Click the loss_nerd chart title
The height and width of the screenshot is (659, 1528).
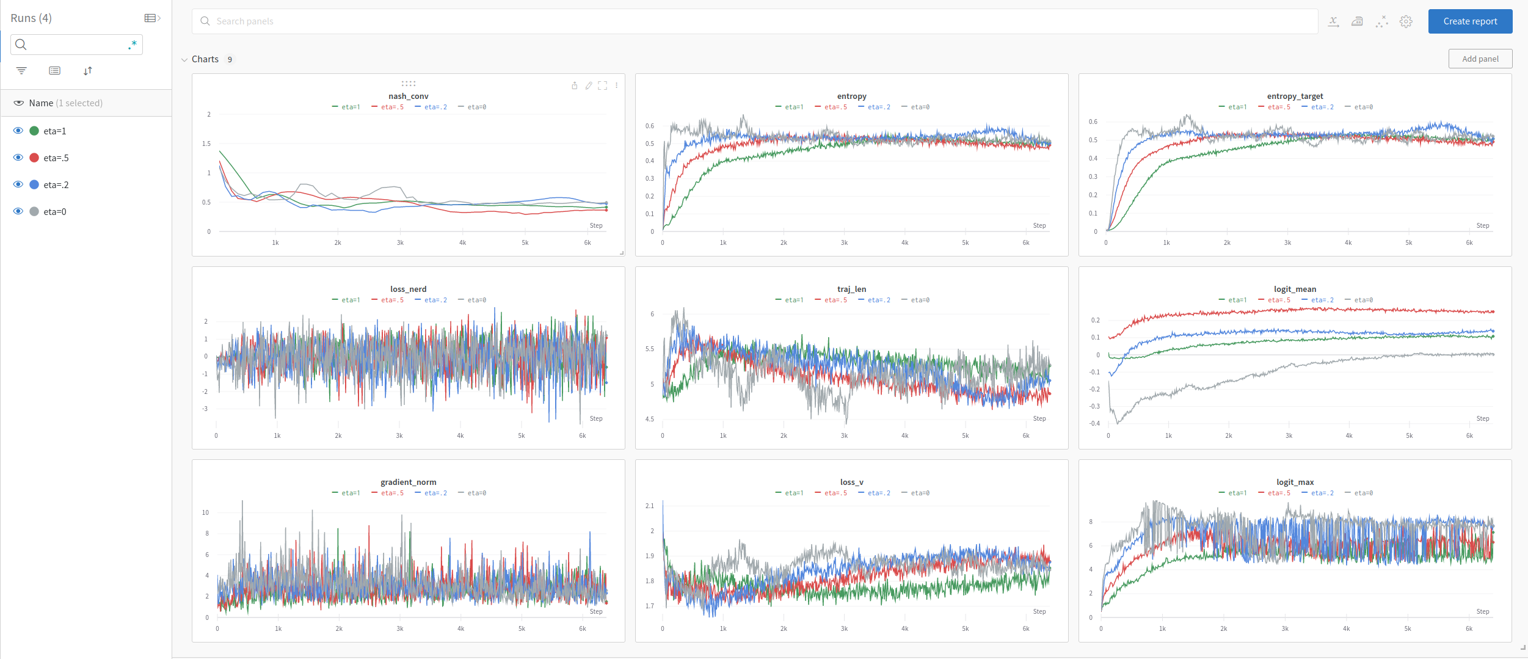[x=409, y=289]
